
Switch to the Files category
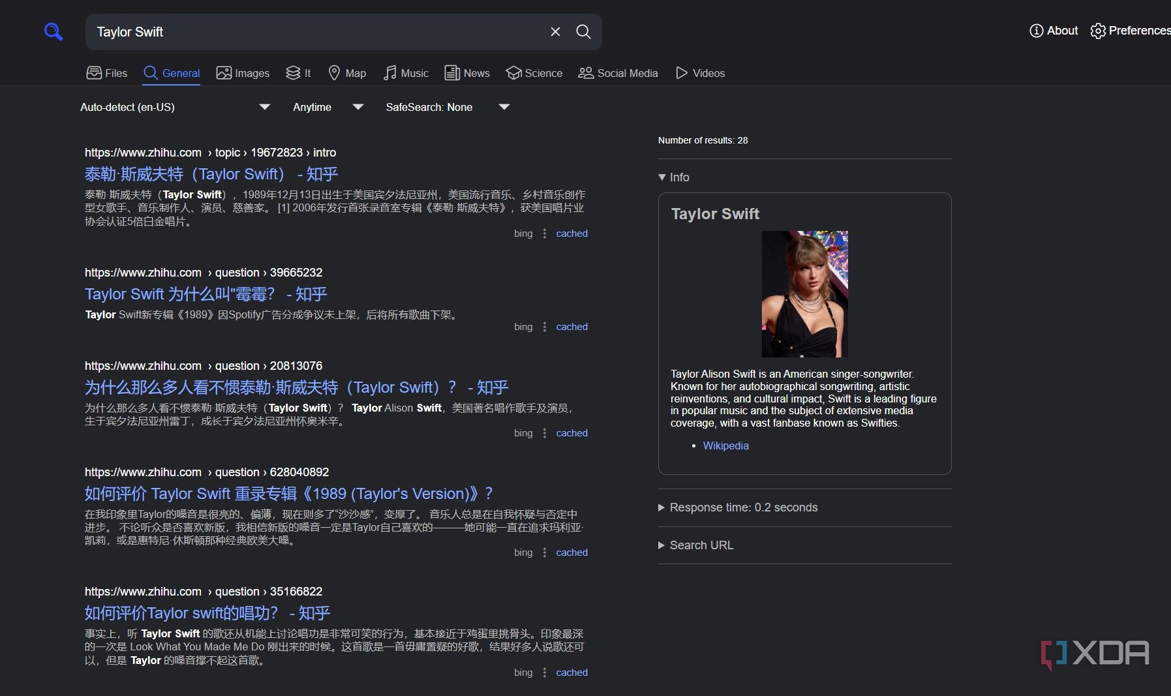107,73
